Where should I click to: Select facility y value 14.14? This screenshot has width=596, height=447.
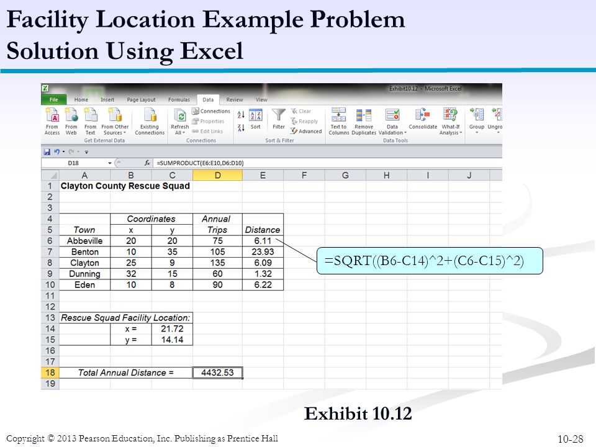point(172,340)
